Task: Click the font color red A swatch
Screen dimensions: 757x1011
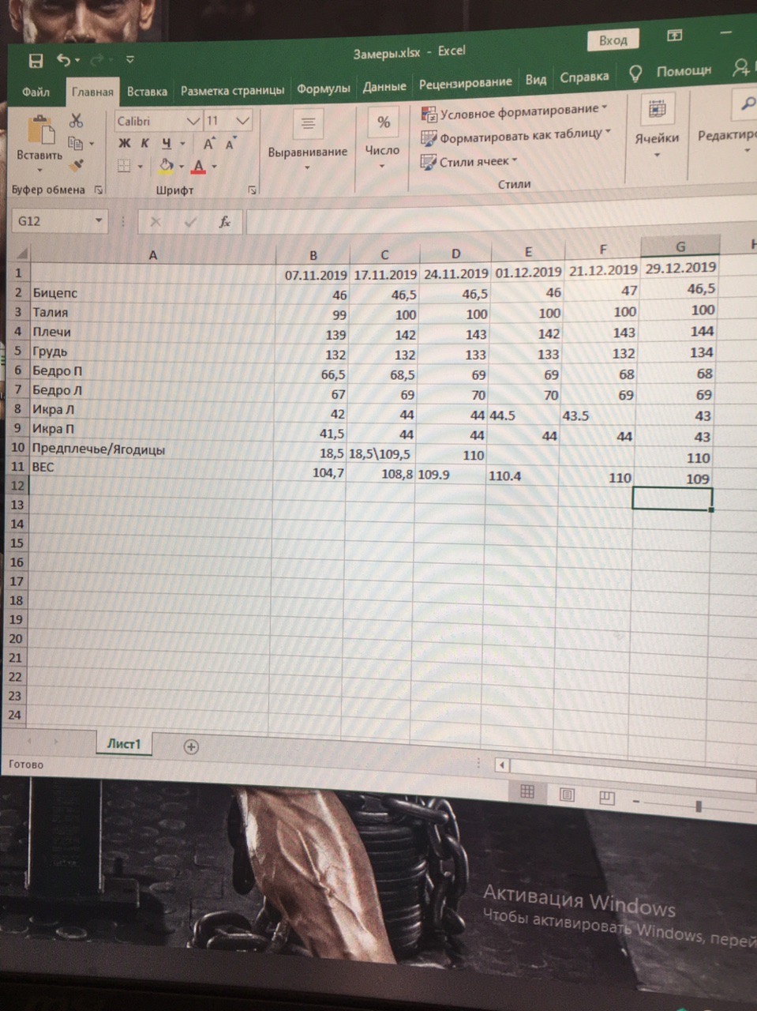Action: [x=198, y=167]
